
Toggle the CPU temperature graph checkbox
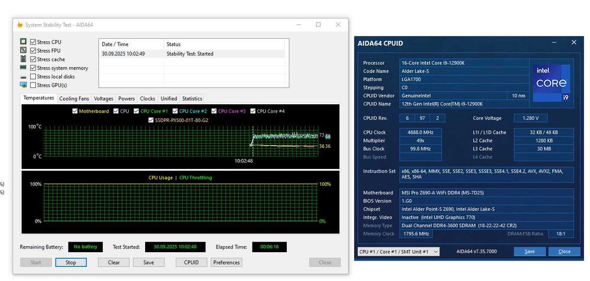[116, 111]
